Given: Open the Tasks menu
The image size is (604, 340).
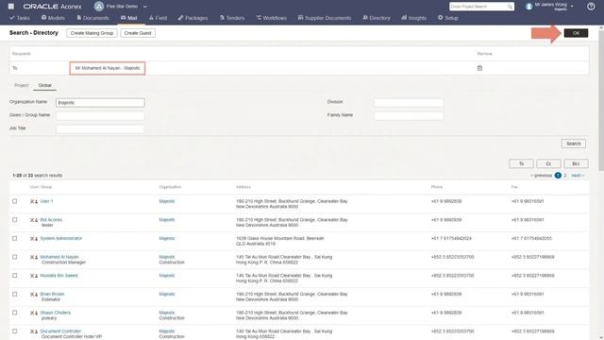Looking at the screenshot, I should [x=20, y=18].
